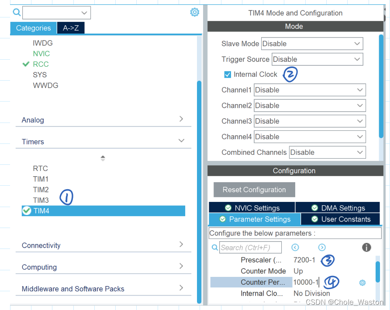Open the Slave Mode dropdown
The height and width of the screenshot is (310, 390).
tap(312, 44)
